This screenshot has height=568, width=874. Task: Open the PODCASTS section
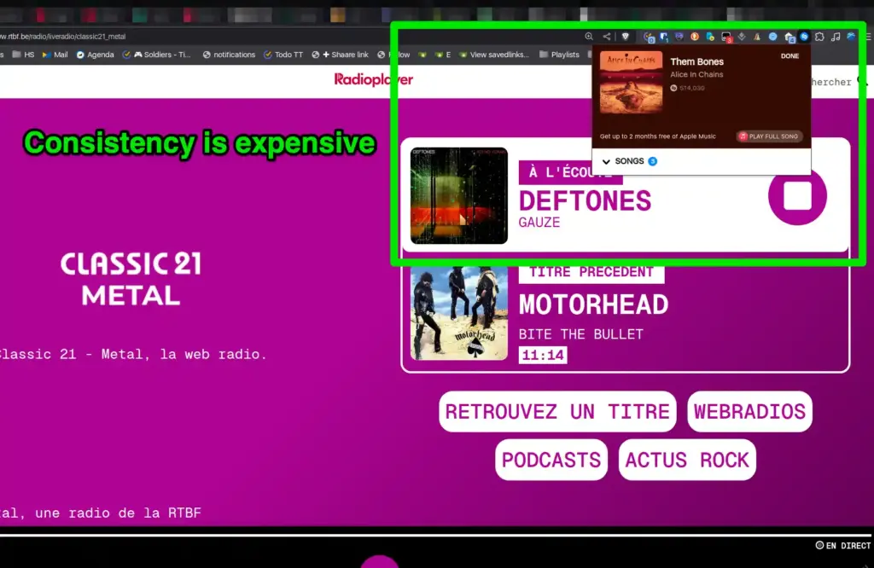click(551, 460)
